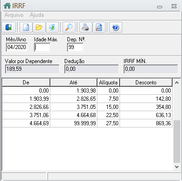Open print preview icon

[99, 27]
